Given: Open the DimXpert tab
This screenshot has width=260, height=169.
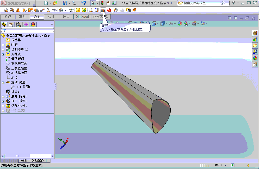Looking at the screenshot, I should click(x=82, y=17).
